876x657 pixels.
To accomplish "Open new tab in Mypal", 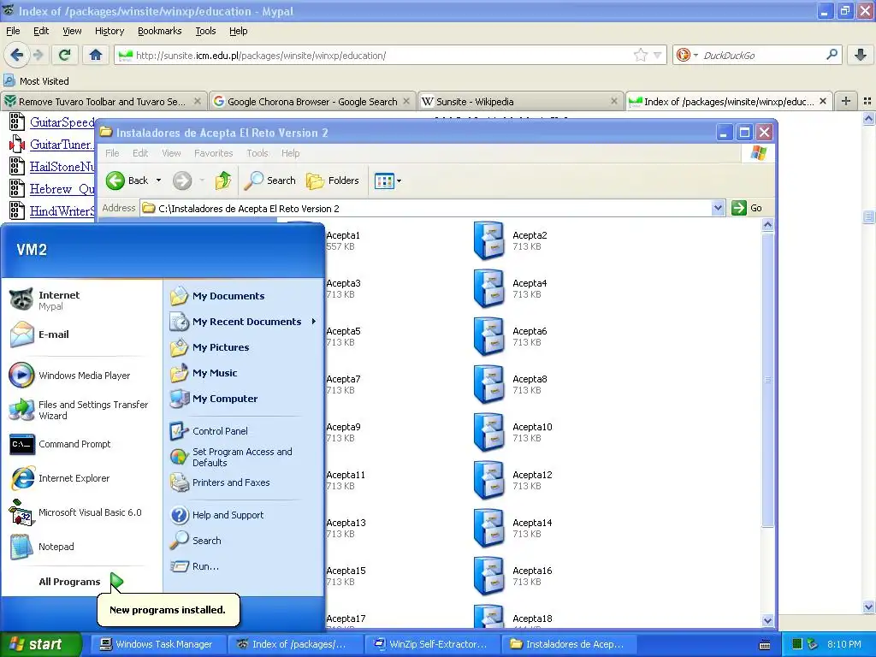I will pyautogui.click(x=846, y=101).
